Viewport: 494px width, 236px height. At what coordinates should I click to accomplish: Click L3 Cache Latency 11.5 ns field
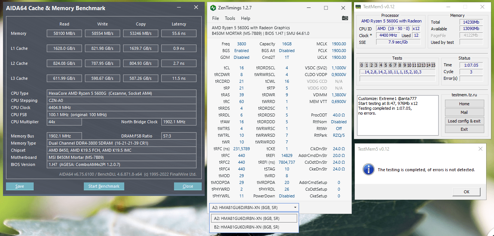[179, 78]
